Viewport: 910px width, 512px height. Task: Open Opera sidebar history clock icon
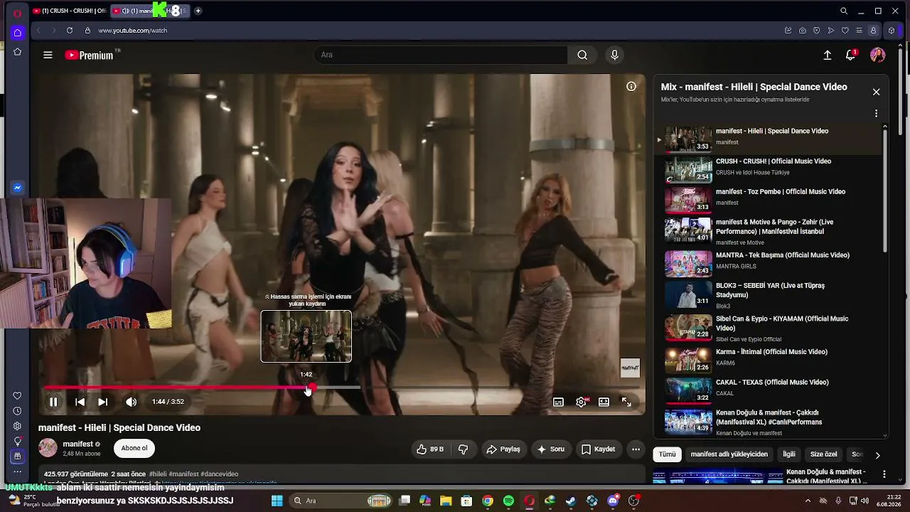pos(18,411)
